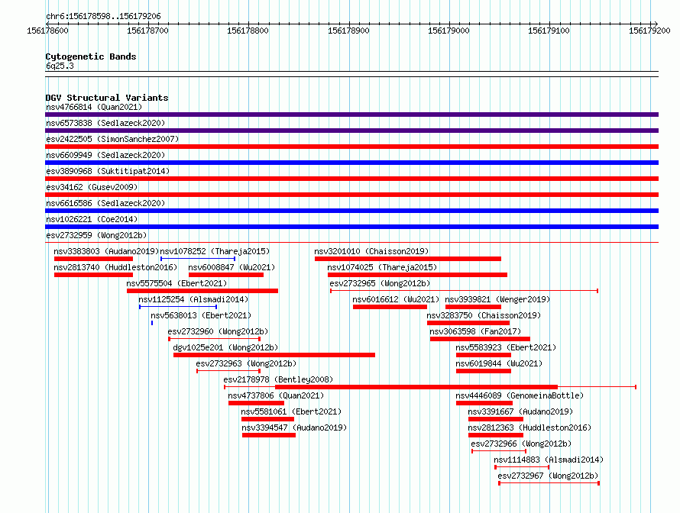Open the esv2732959 (Wong2012b) variant label
Screen dimensions: 680x513
coord(96,235)
